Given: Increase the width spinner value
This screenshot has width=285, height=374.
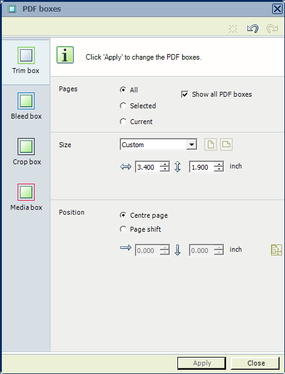Looking at the screenshot, I should 165,164.
